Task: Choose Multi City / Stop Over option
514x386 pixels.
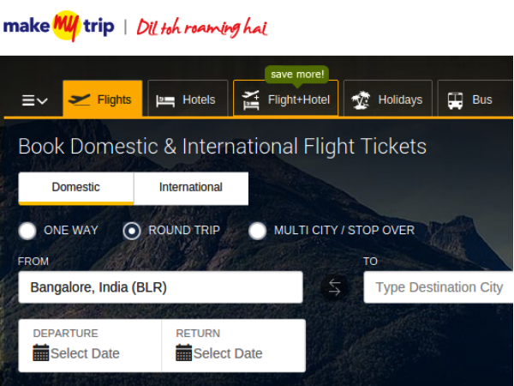Action: point(257,230)
